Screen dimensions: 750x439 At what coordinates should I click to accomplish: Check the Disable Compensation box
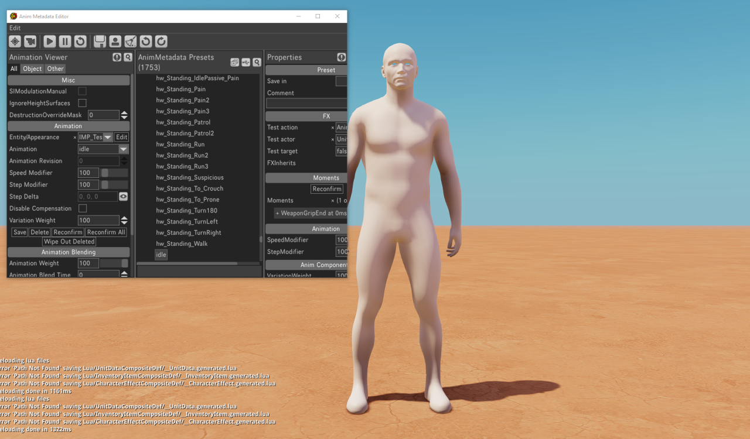[83, 208]
